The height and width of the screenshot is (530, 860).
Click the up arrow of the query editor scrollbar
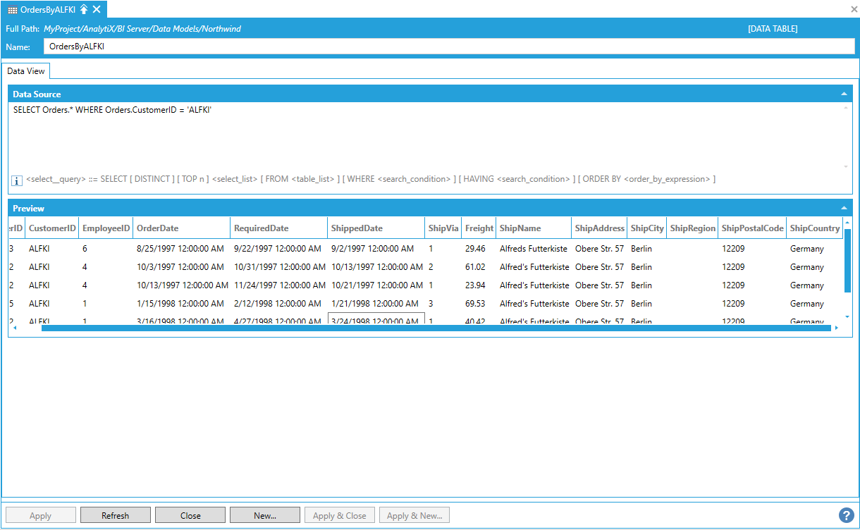click(846, 108)
